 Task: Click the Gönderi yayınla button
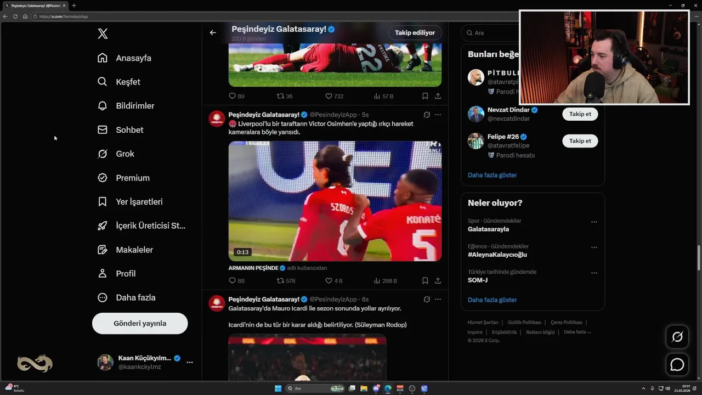tap(140, 323)
